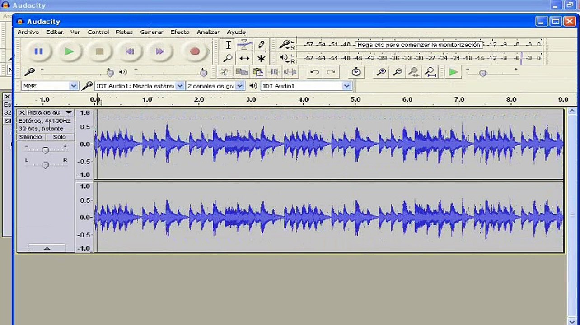Skip to end of the track
Screen dimensions: 580x325
(x=159, y=51)
